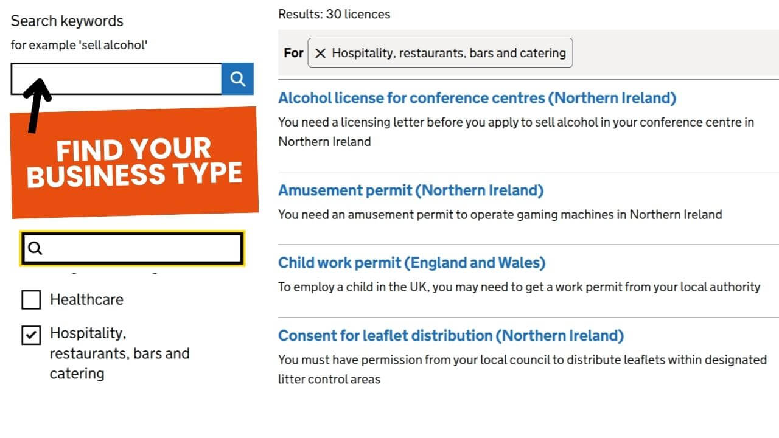Click the 'Search keywords' heading label
Image resolution: width=779 pixels, height=438 pixels.
point(67,21)
